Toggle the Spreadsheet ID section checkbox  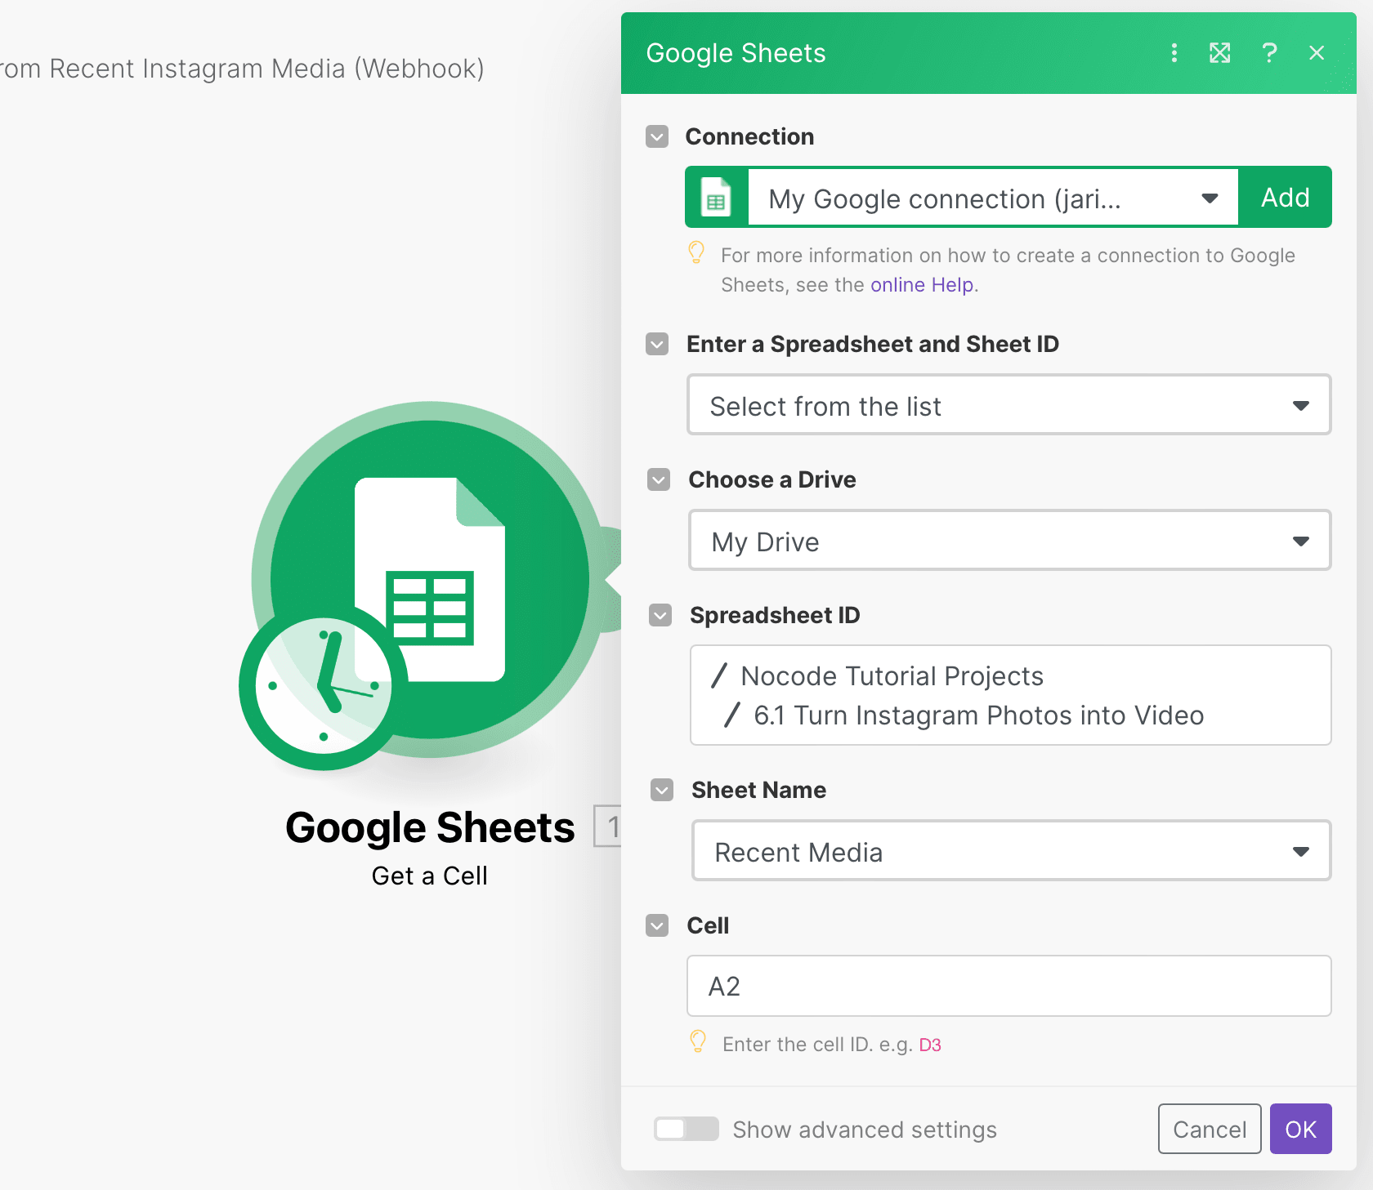pos(660,615)
